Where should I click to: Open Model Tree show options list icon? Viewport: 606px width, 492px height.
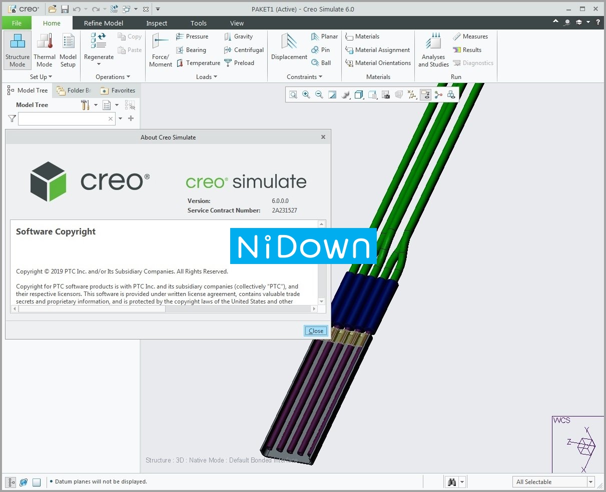[107, 105]
